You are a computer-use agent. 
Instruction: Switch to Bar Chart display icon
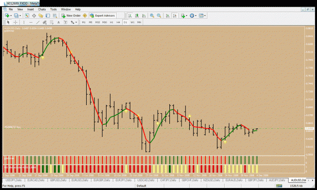[130, 16]
